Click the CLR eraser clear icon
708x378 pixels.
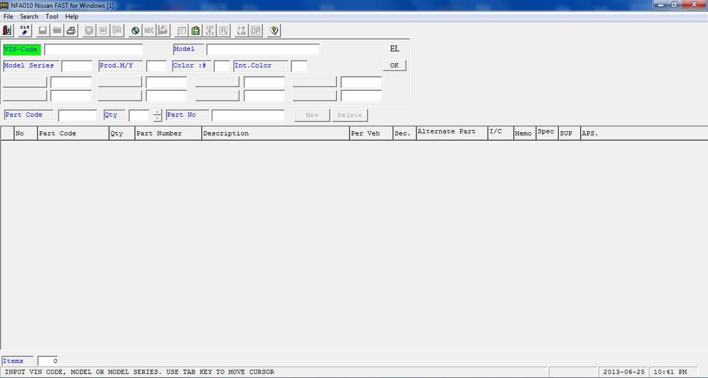[x=25, y=30]
